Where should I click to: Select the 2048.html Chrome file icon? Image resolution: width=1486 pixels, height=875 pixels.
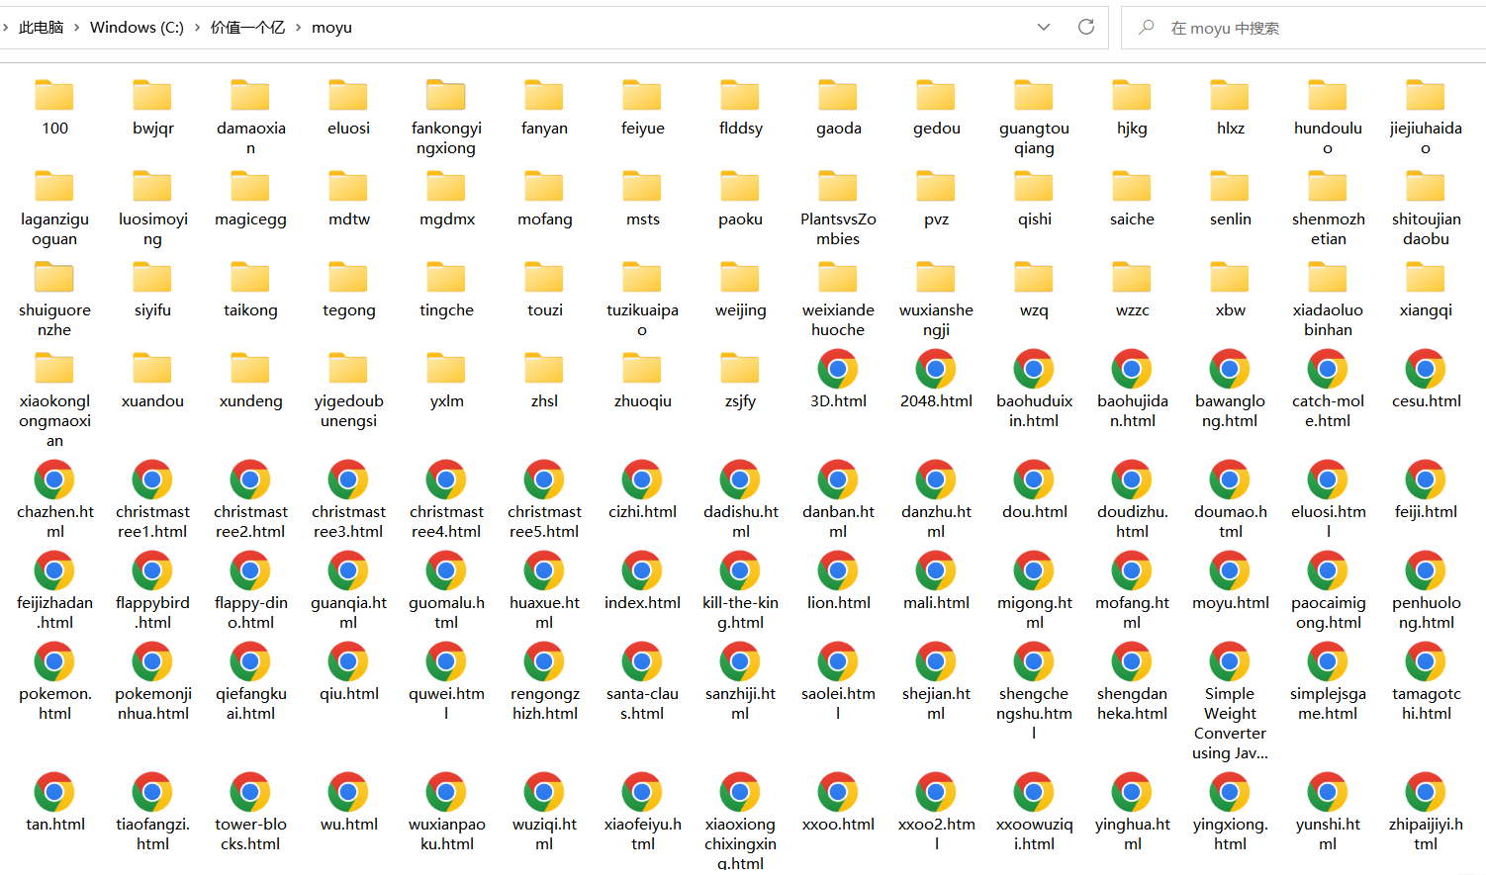pyautogui.click(x=936, y=369)
